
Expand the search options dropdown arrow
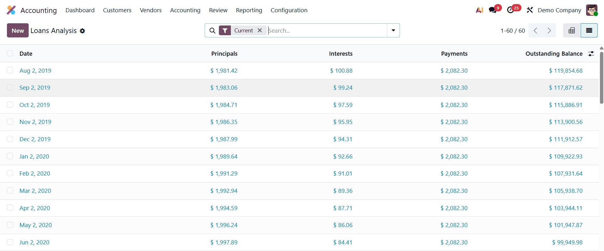(393, 31)
